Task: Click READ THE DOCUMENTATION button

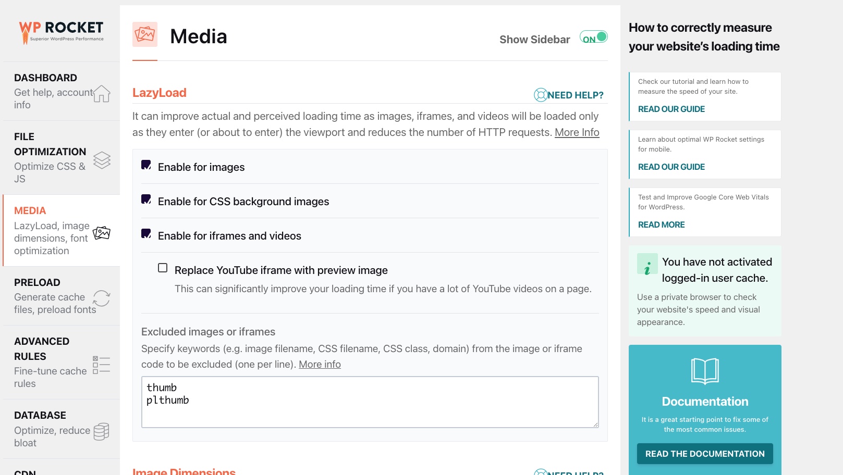Action: click(704, 454)
